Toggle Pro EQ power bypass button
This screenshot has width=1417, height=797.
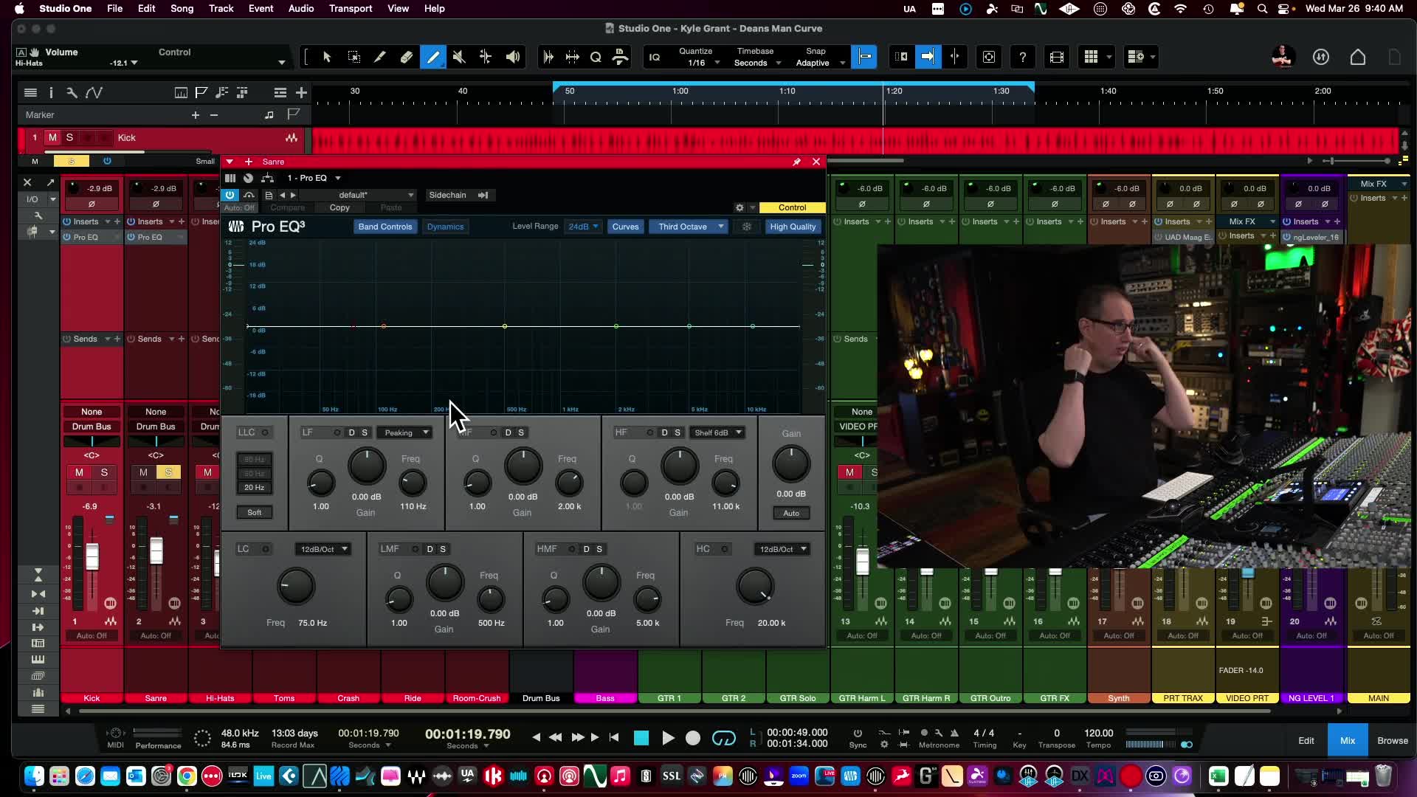pos(230,195)
